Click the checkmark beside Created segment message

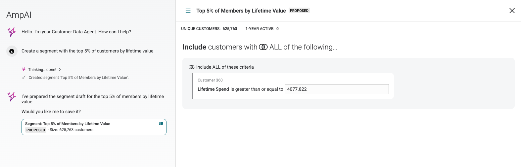(x=24, y=78)
